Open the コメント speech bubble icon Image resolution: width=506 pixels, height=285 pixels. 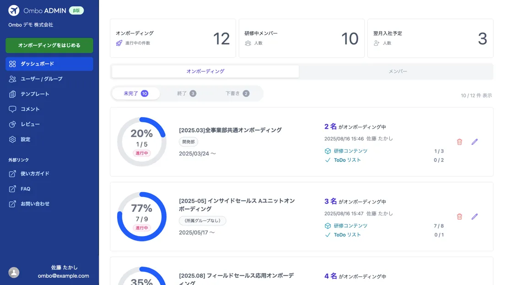(x=13, y=109)
